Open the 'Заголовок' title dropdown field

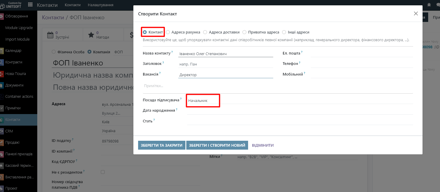pos(226,64)
